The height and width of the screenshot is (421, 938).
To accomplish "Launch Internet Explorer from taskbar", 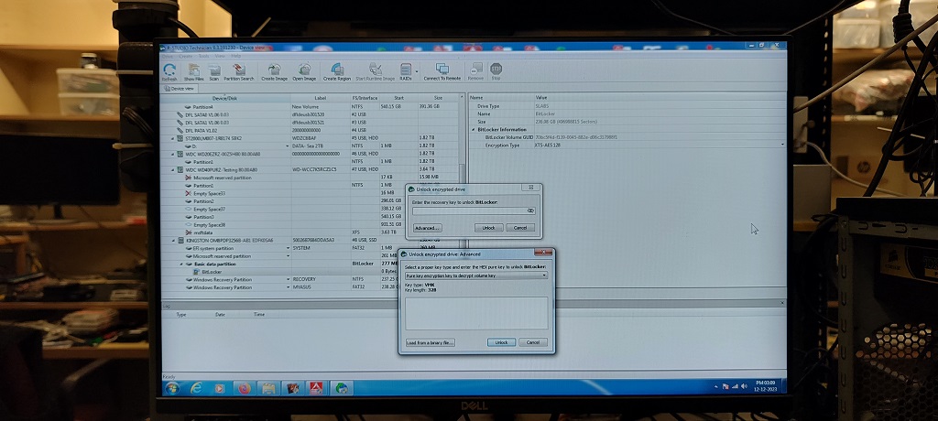I will (196, 388).
